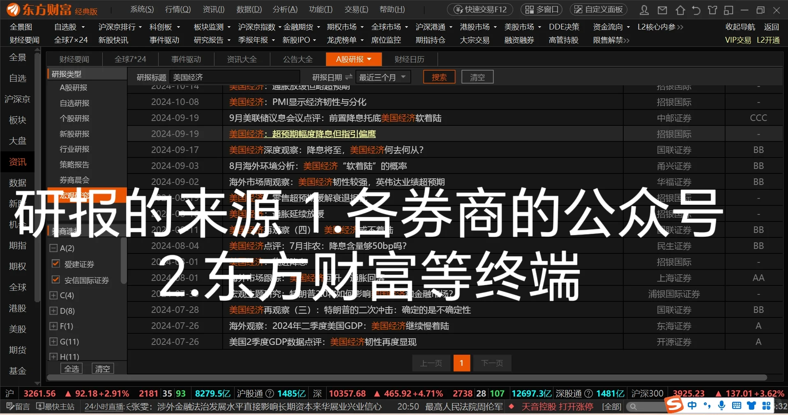
Task: Select 行业研报 report type
Action: click(74, 149)
